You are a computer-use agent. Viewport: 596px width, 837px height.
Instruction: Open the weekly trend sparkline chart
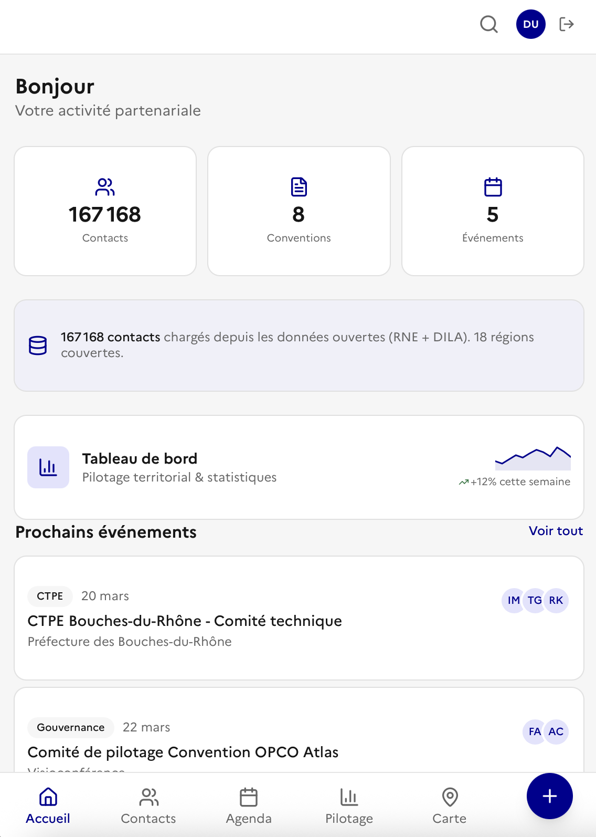point(533,458)
